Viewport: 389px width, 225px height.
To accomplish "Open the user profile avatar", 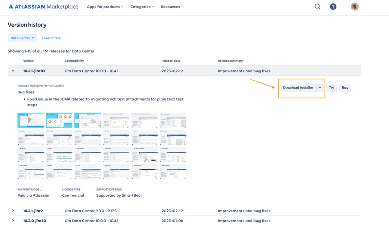I will click(x=354, y=7).
